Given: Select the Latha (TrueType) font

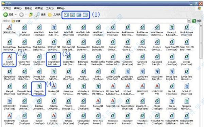Looking at the screenshot, I should pyautogui.click(x=98, y=74).
